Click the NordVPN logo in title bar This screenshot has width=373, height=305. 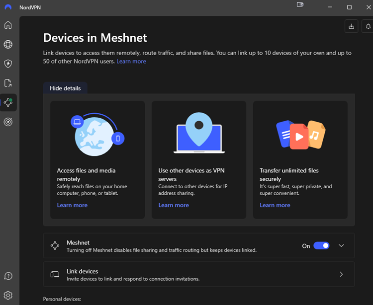(8, 7)
